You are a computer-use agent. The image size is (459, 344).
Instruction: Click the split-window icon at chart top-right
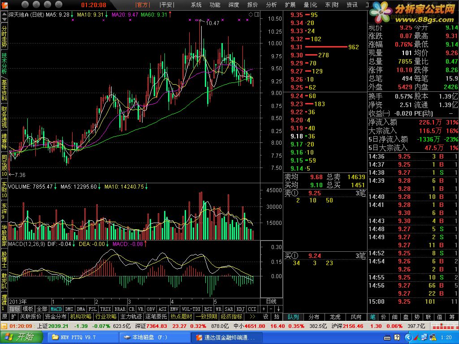[x=257, y=14]
